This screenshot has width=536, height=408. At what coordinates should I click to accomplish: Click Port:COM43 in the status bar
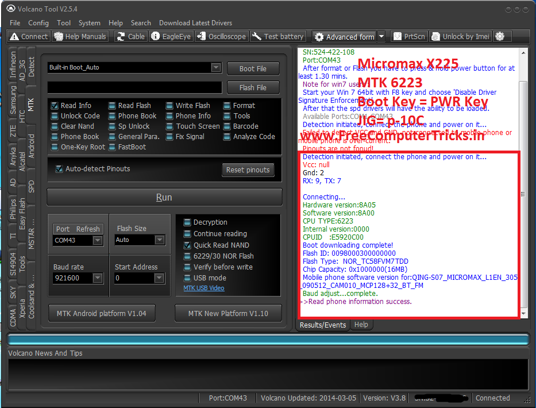(227, 398)
